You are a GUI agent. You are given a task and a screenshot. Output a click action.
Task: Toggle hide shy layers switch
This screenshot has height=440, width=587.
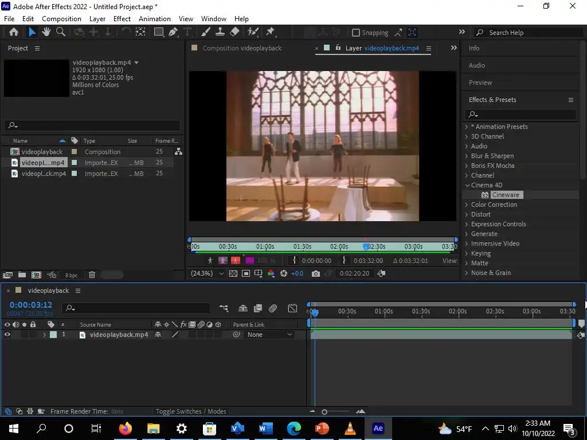pyautogui.click(x=242, y=308)
